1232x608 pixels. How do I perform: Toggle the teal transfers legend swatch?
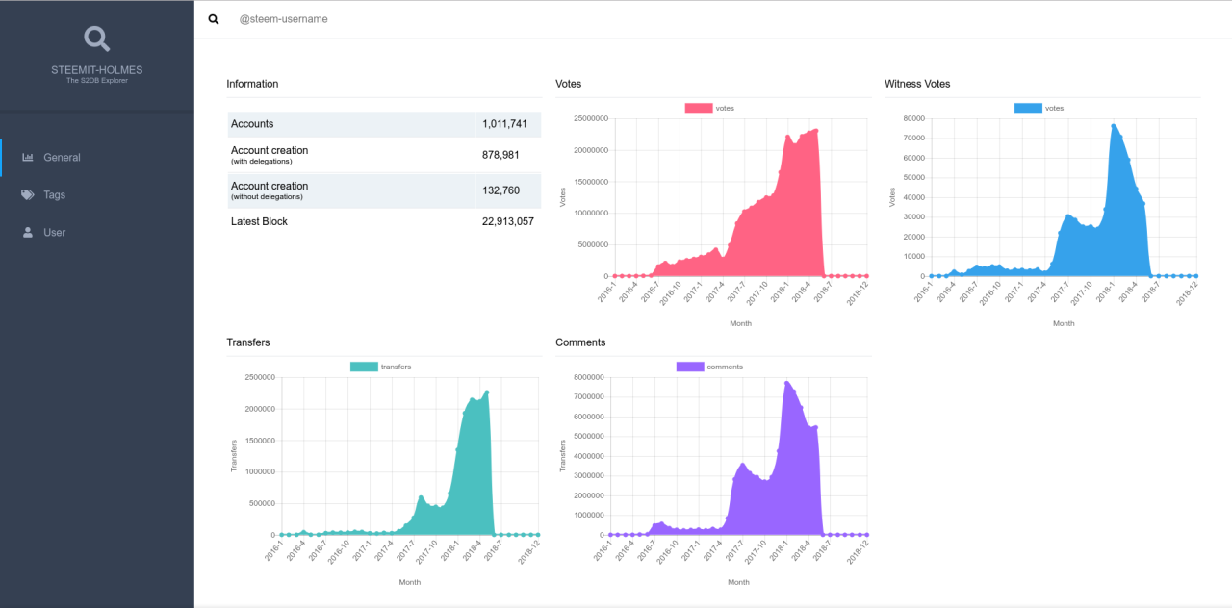pyautogui.click(x=364, y=367)
